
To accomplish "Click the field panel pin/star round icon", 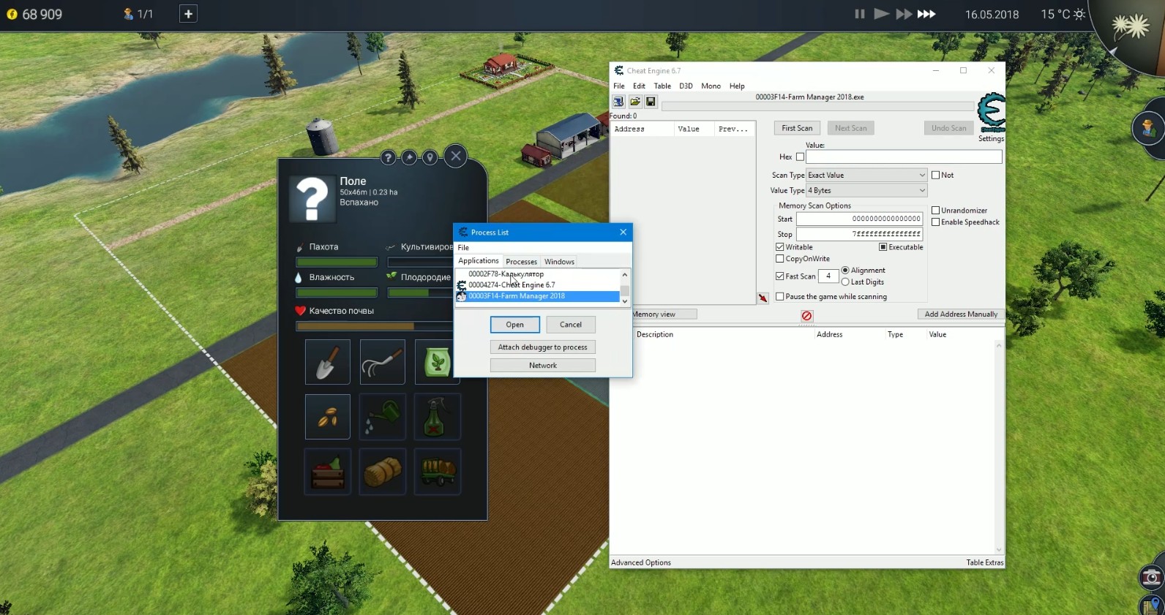I will coord(409,157).
